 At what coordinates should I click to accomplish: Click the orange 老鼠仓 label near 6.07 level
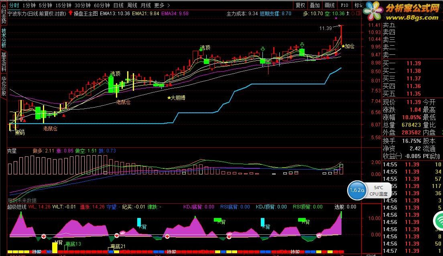50,128
